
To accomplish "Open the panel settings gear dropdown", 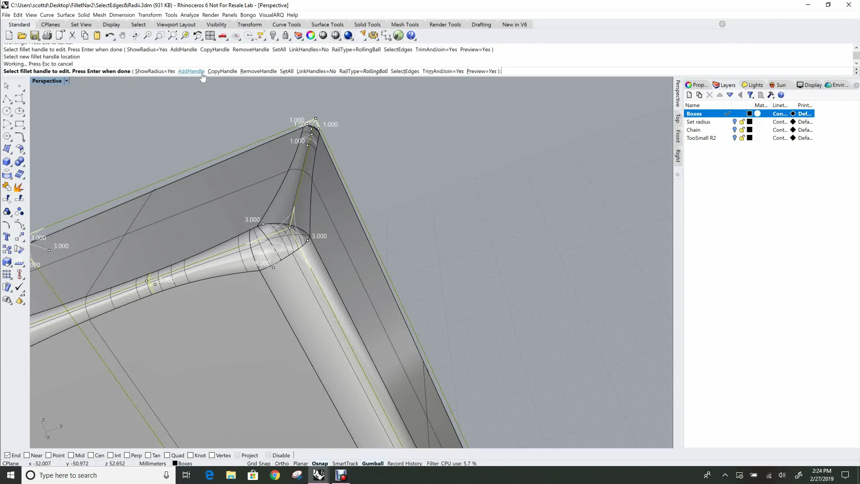I will tap(856, 85).
